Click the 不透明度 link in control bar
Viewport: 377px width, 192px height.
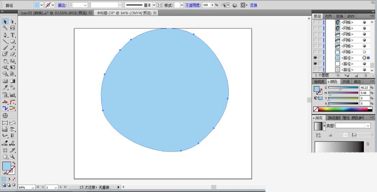pos(193,5)
